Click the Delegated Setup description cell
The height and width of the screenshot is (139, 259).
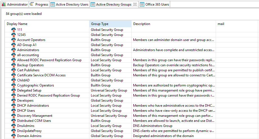[x=173, y=90]
